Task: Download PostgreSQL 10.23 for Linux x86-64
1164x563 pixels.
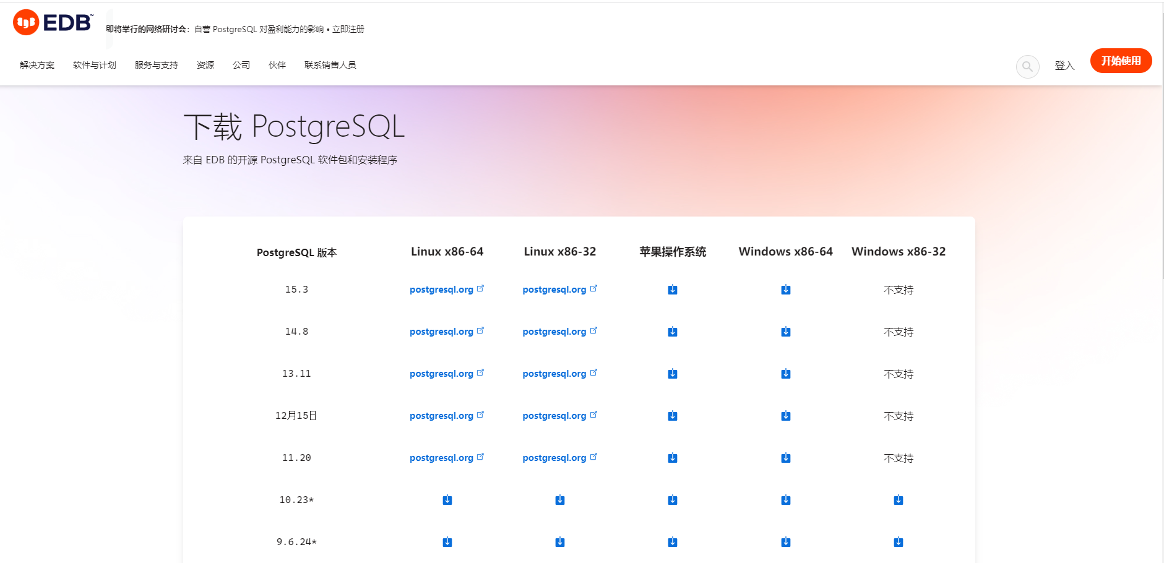Action: 447,500
